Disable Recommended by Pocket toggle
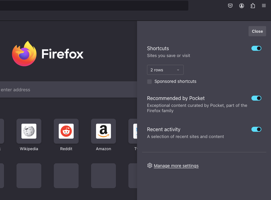This screenshot has width=271, height=200. coord(256,98)
